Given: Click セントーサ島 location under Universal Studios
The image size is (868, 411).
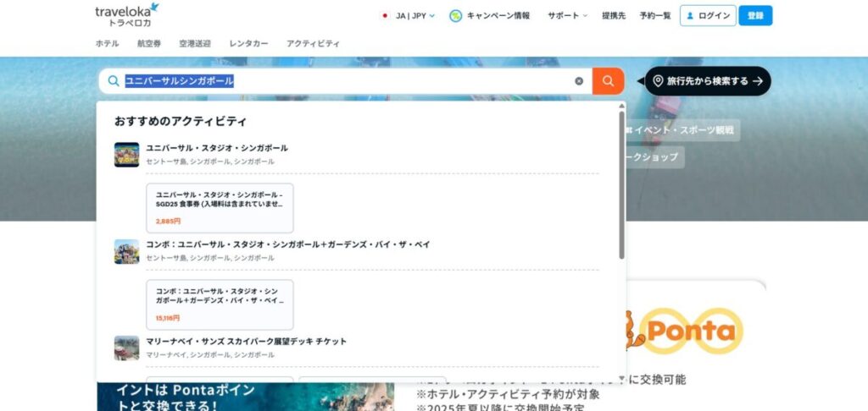Looking at the screenshot, I should point(210,162).
